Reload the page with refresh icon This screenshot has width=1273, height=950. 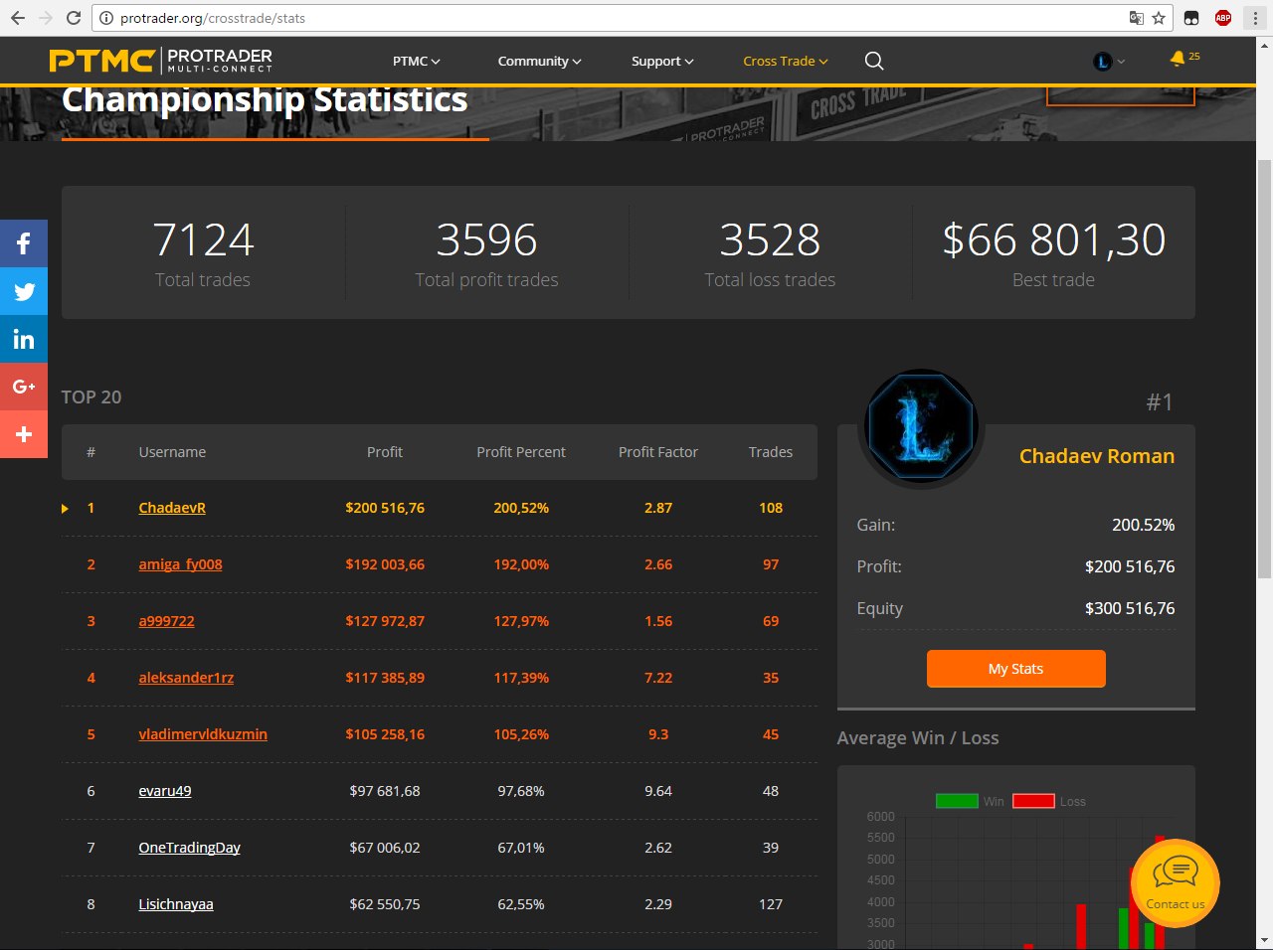click(x=74, y=18)
